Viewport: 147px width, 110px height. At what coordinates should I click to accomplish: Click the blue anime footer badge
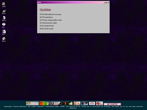pos(84,103)
